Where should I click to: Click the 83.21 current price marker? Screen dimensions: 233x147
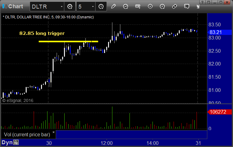[219, 32]
